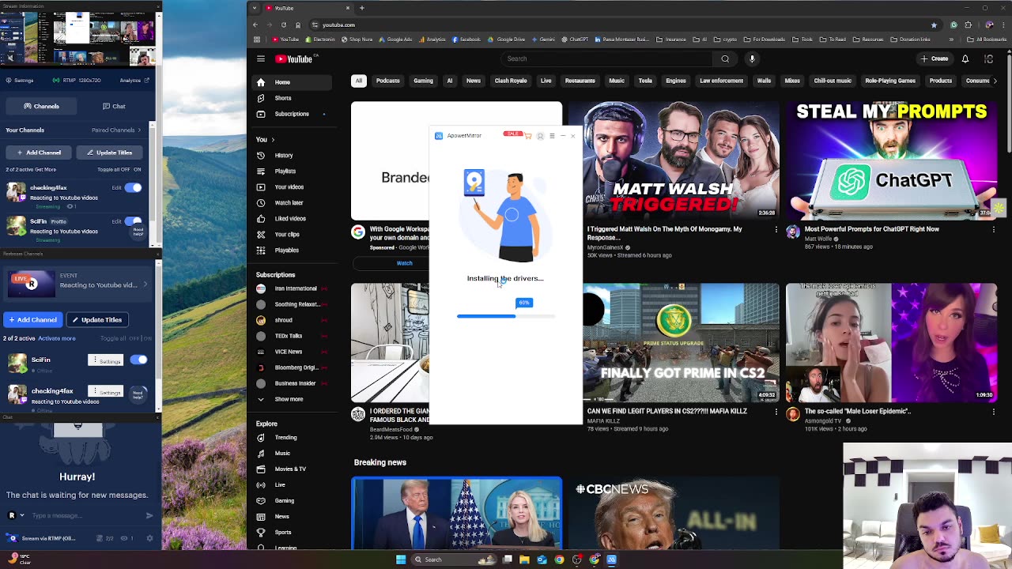The height and width of the screenshot is (569, 1012).
Task: Open Settings for lower SciFin channel
Action: (106, 360)
